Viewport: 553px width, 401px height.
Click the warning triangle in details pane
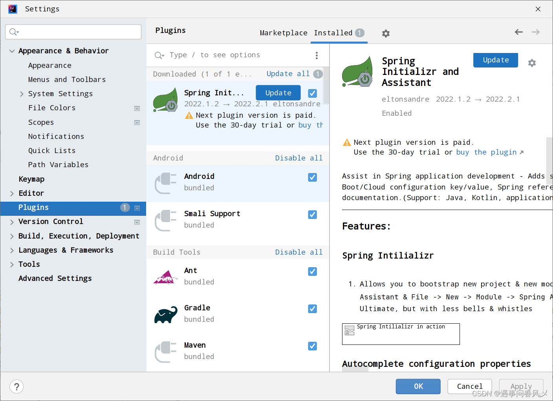click(x=347, y=142)
